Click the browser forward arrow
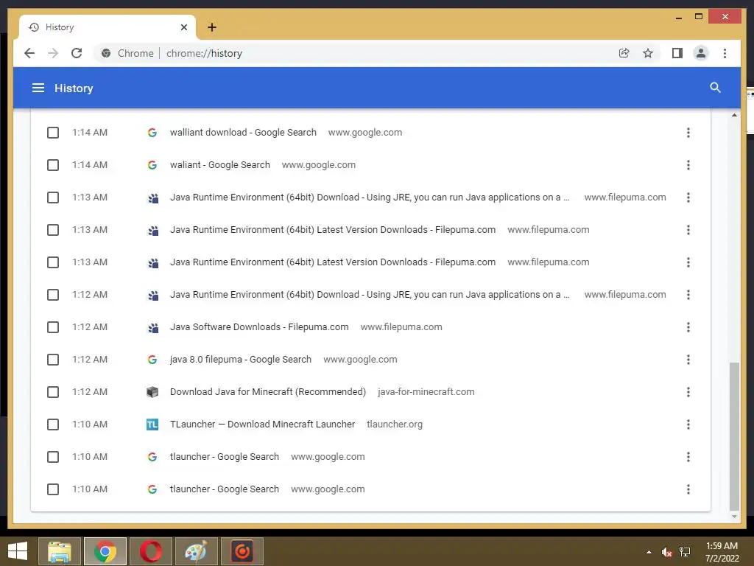754x566 pixels. click(53, 53)
